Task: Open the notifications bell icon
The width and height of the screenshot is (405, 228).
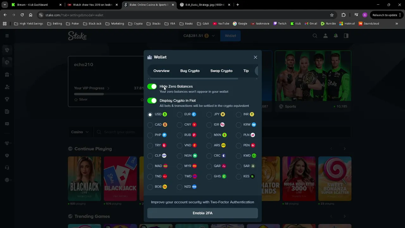Action: 336,36
